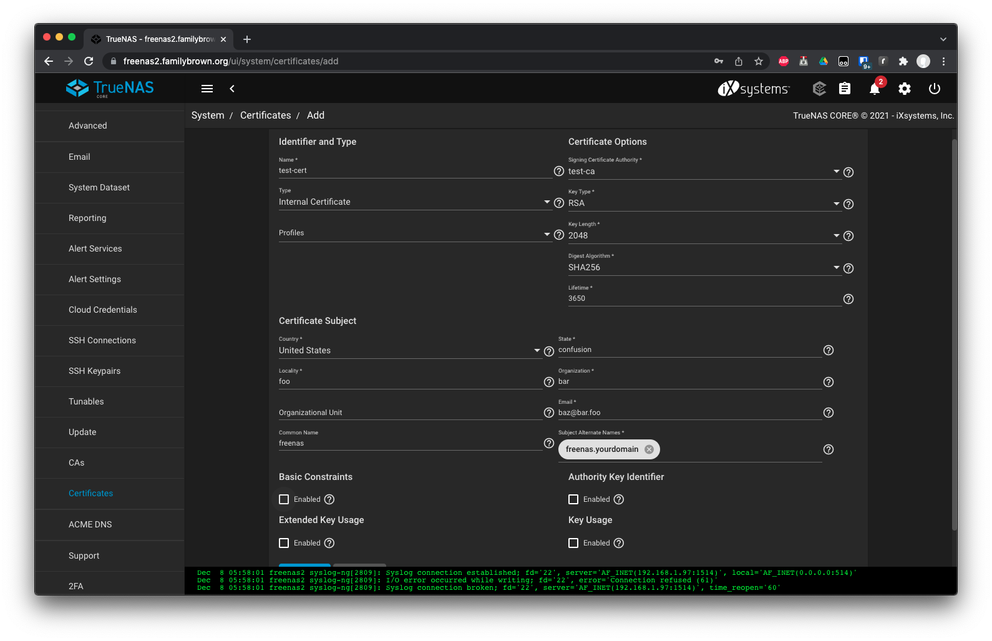Click the task manager clipboard icon

(x=845, y=89)
